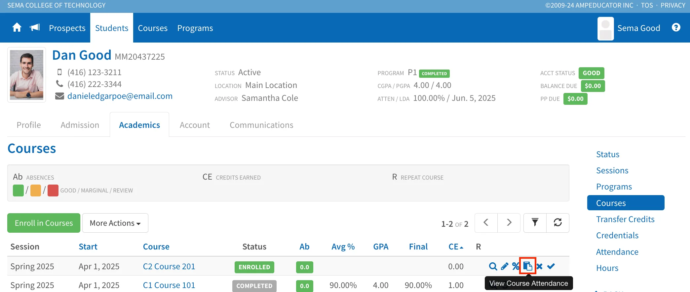Open Hours in the sidebar
The width and height of the screenshot is (690, 292).
click(x=607, y=268)
